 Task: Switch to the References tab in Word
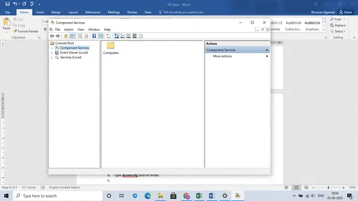[x=93, y=12]
